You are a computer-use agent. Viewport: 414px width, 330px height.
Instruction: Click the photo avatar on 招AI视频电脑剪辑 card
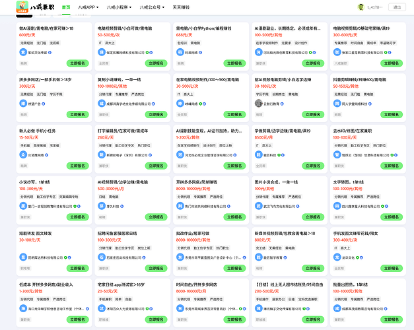click(258, 104)
